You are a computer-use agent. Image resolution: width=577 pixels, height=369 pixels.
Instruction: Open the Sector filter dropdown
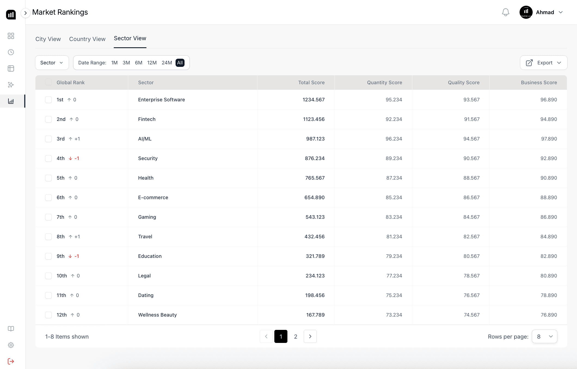52,62
